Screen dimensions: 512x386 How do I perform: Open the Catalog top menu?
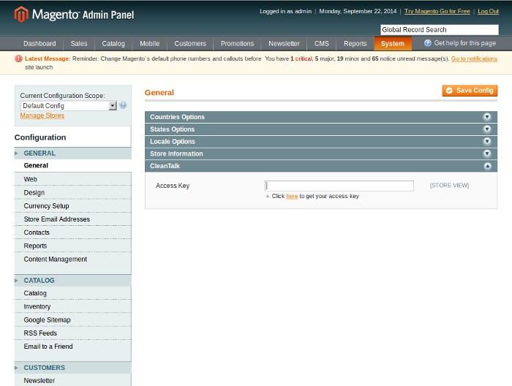point(113,43)
